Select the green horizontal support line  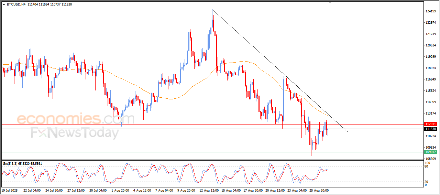click(x=212, y=152)
